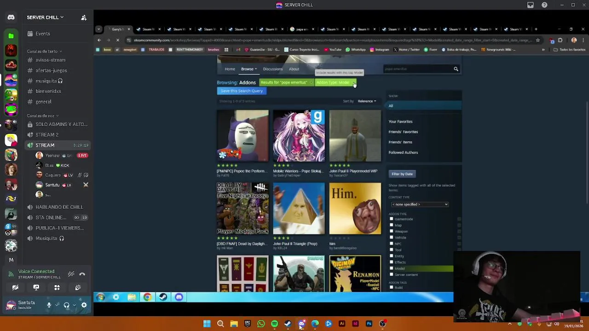Collapse the Canales de voz category
589x331 pixels.
42,116
